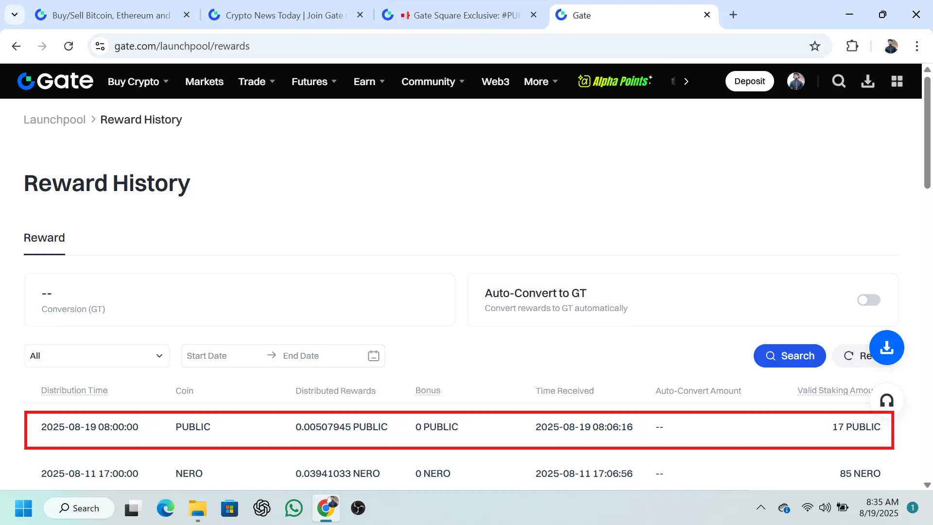This screenshot has width=933, height=525.
Task: Open the Web3 page
Action: click(495, 81)
